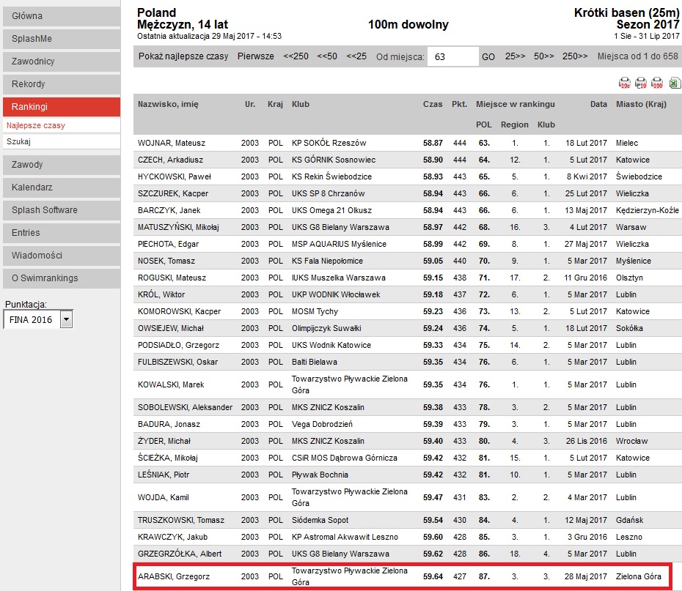The width and height of the screenshot is (682, 591).
Task: Open the Rekordy menu item
Action: (62, 83)
